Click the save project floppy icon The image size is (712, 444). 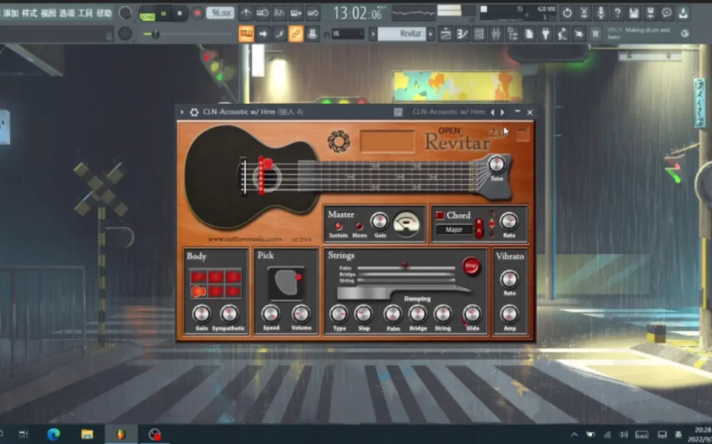pyautogui.click(x=634, y=13)
